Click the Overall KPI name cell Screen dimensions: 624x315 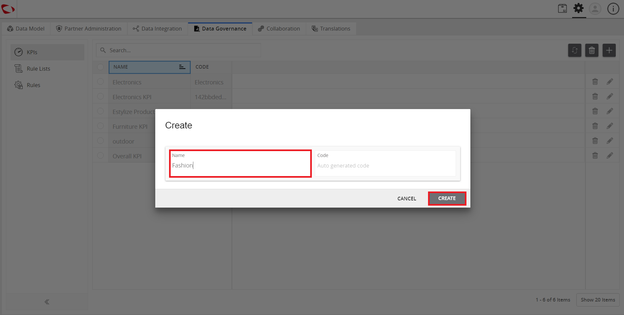click(132, 156)
